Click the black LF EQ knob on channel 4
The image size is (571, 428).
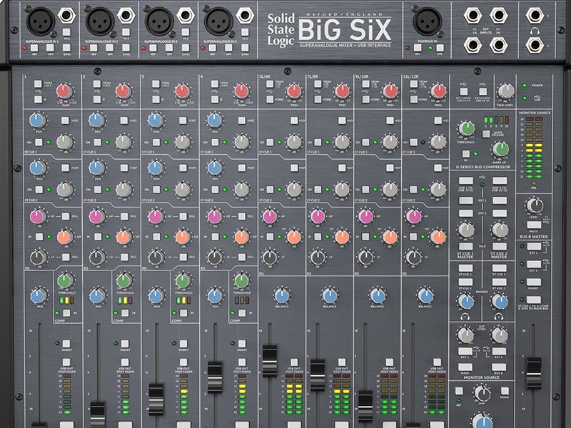point(215,258)
